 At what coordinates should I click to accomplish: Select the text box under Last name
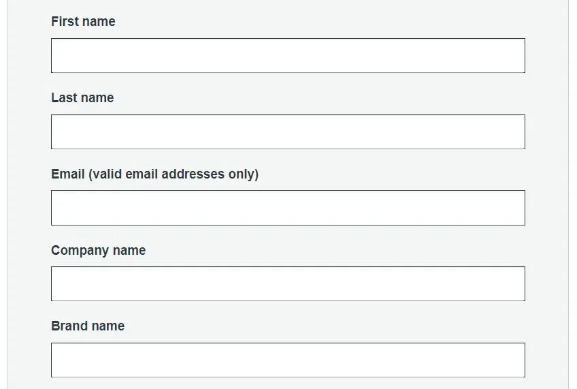click(x=288, y=131)
